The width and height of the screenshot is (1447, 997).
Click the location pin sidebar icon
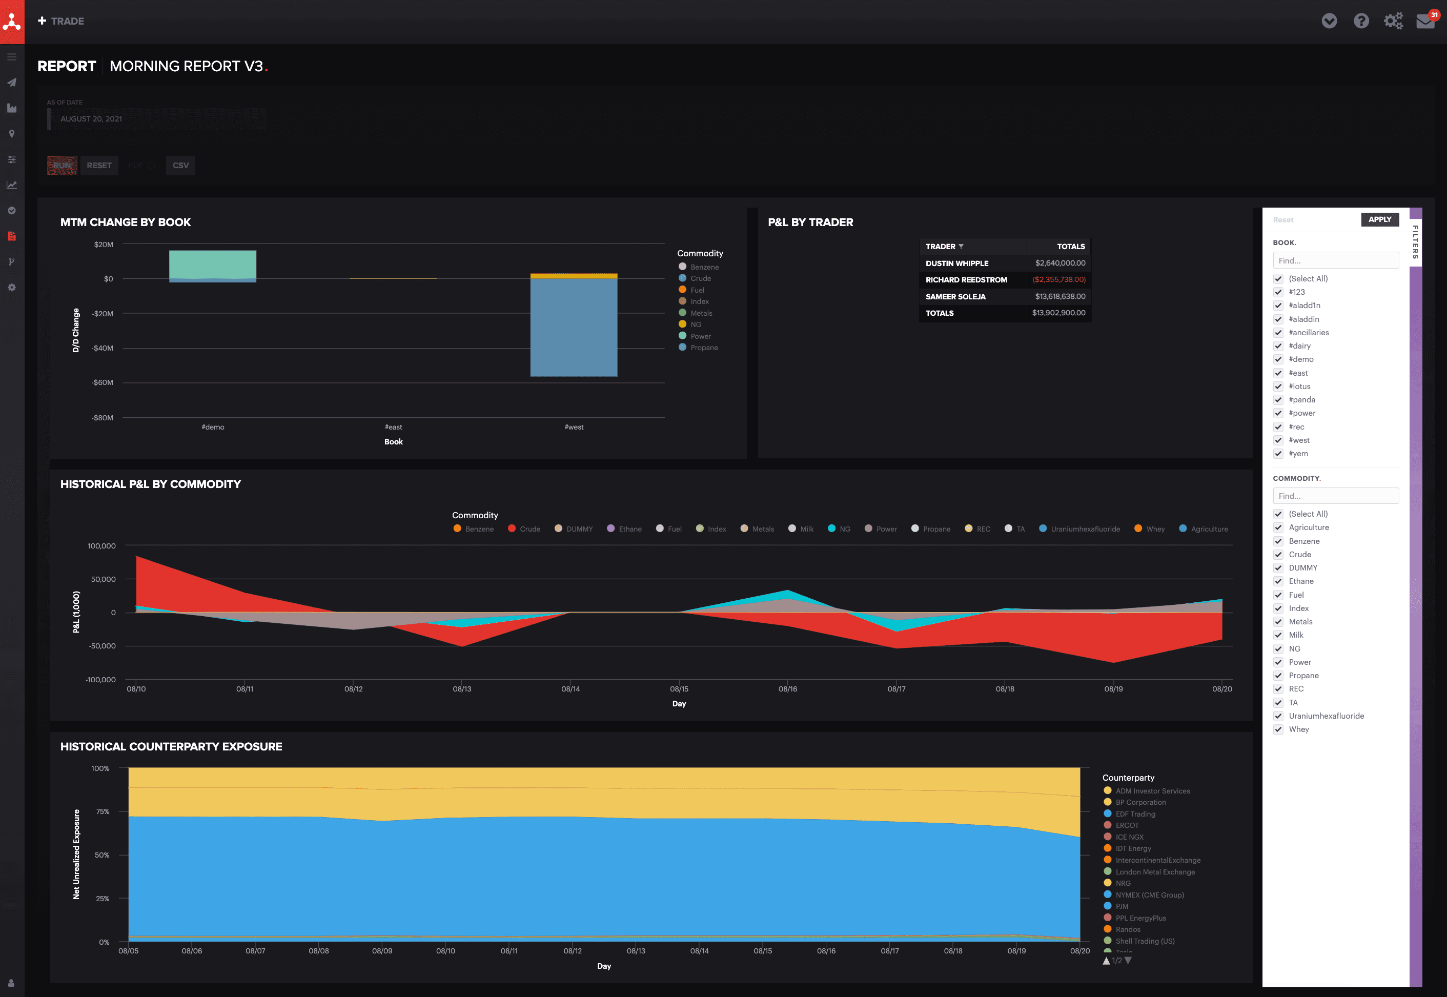pyautogui.click(x=12, y=134)
